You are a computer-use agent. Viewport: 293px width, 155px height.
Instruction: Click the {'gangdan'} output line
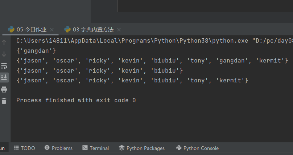[36, 51]
